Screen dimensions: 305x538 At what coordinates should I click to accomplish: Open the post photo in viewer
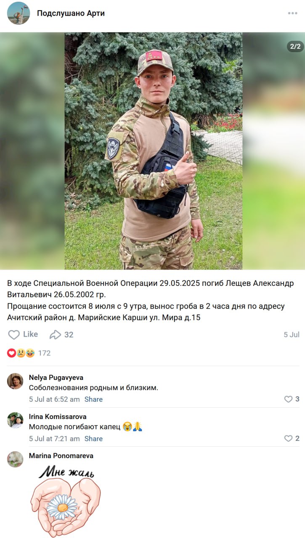coord(153,151)
